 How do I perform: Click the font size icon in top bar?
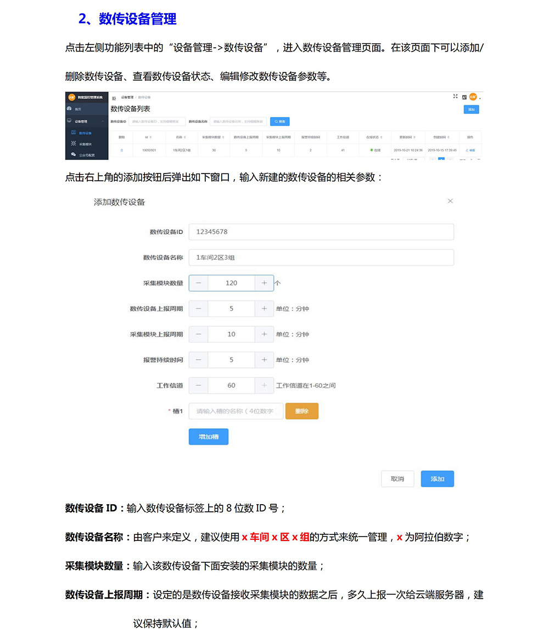point(464,97)
